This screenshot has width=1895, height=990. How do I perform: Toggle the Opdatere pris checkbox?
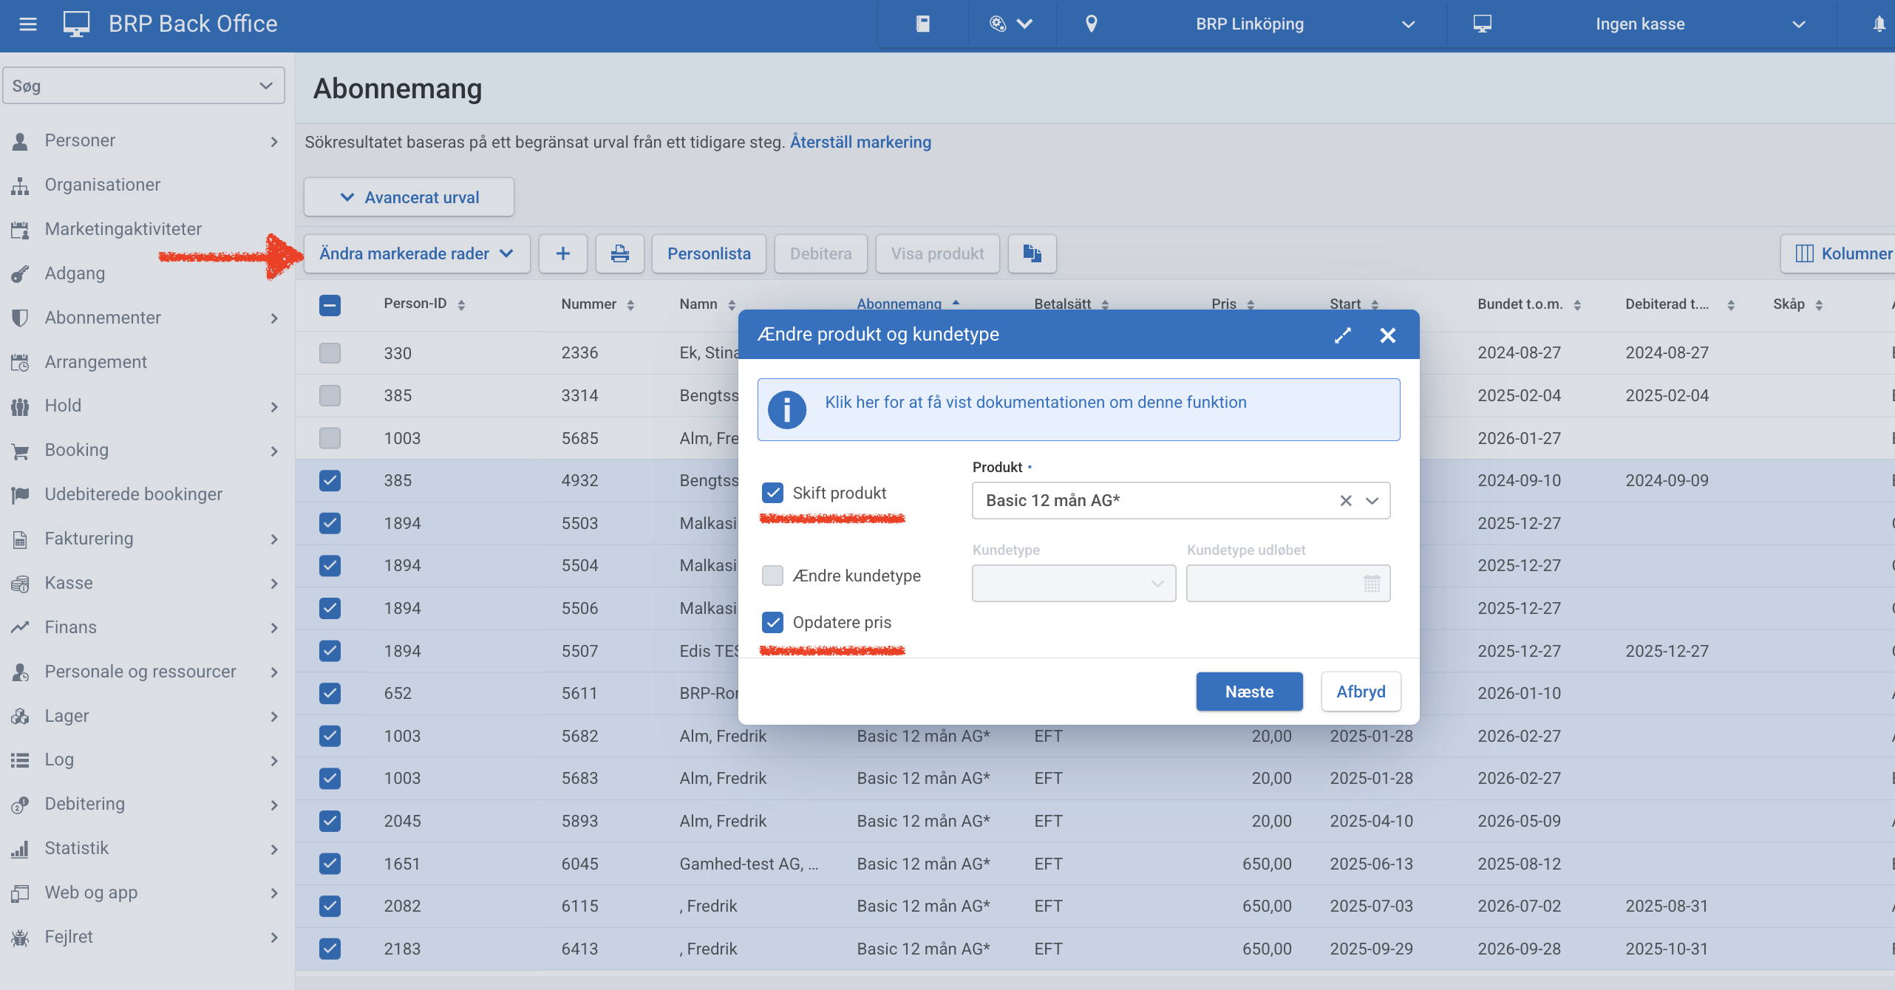coord(772,623)
